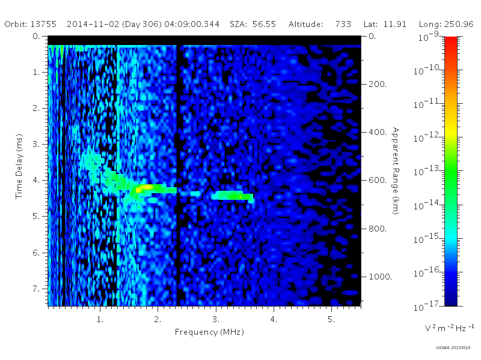Click the yellow-red echo peak near 1.8 MHz

(145, 187)
